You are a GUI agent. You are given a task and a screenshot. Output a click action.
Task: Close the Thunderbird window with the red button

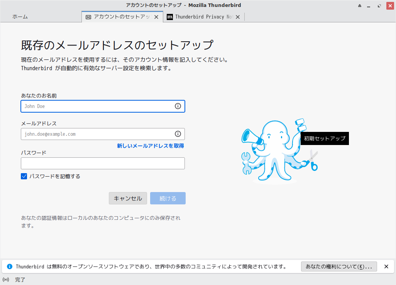390,5
